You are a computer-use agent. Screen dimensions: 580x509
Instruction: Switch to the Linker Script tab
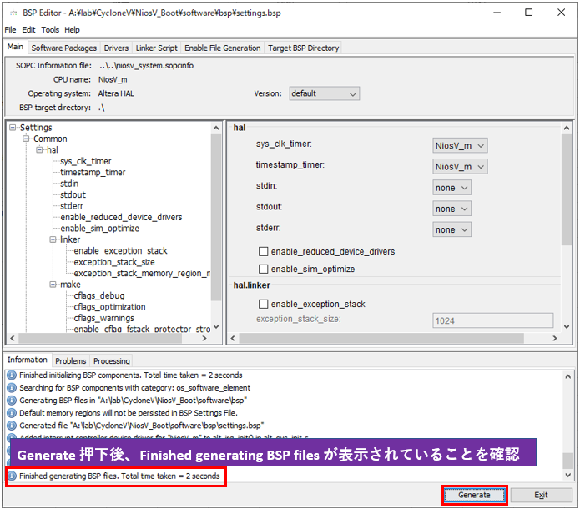pos(156,48)
